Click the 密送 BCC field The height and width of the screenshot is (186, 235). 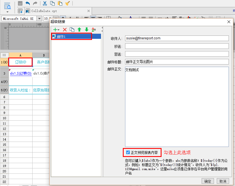177,54
